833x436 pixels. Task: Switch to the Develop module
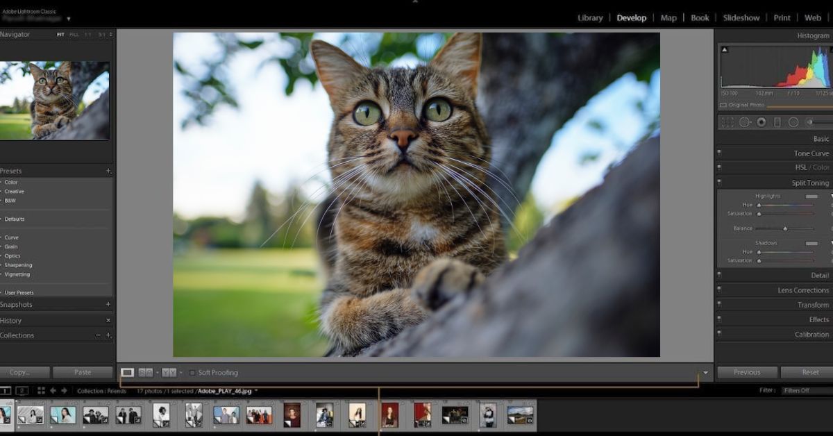[x=632, y=18]
